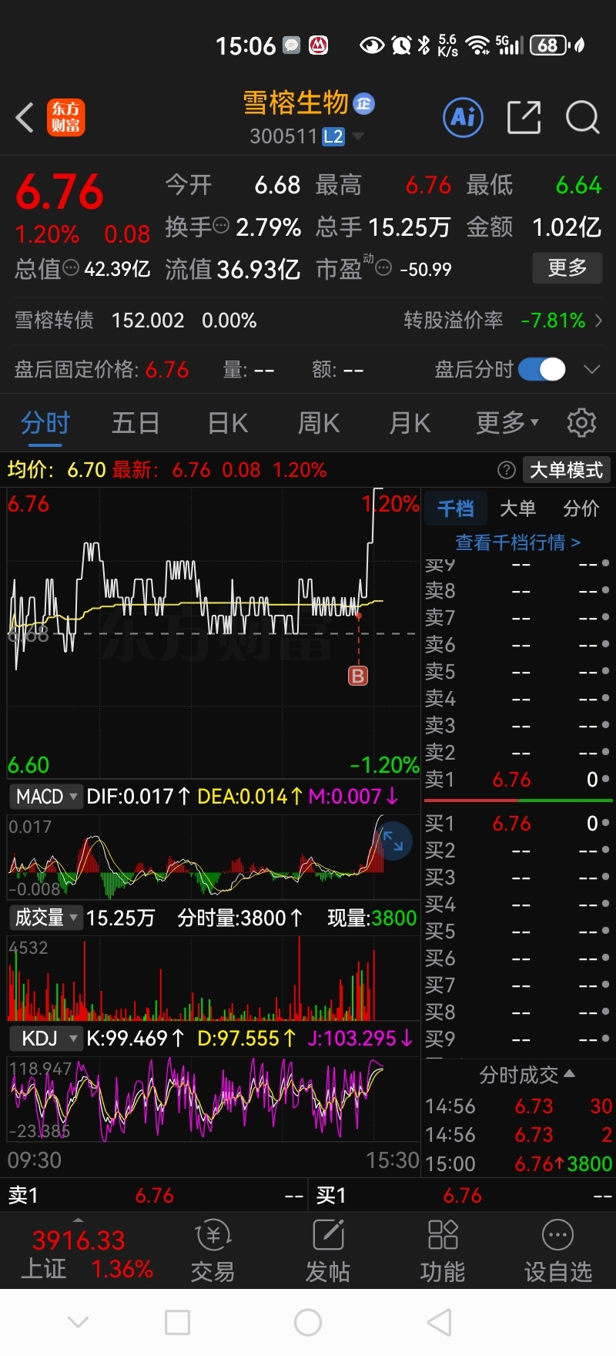
Task: Tap the Android home circle button
Action: point(308,1323)
